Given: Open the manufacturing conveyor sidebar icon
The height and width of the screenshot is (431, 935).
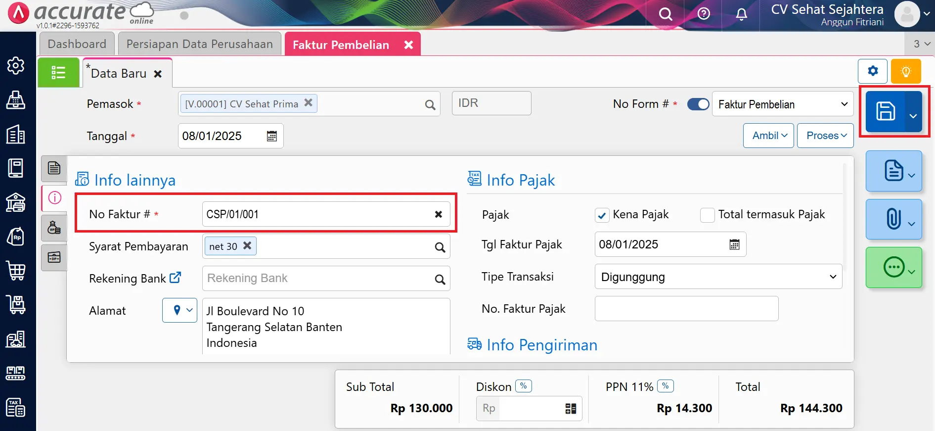Looking at the screenshot, I should point(16,373).
